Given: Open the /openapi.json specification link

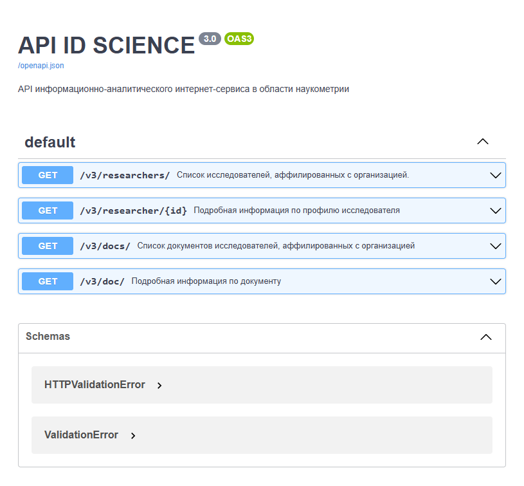Looking at the screenshot, I should click(x=41, y=65).
